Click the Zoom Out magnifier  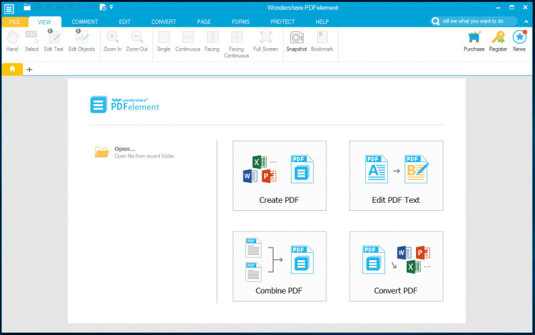137,41
